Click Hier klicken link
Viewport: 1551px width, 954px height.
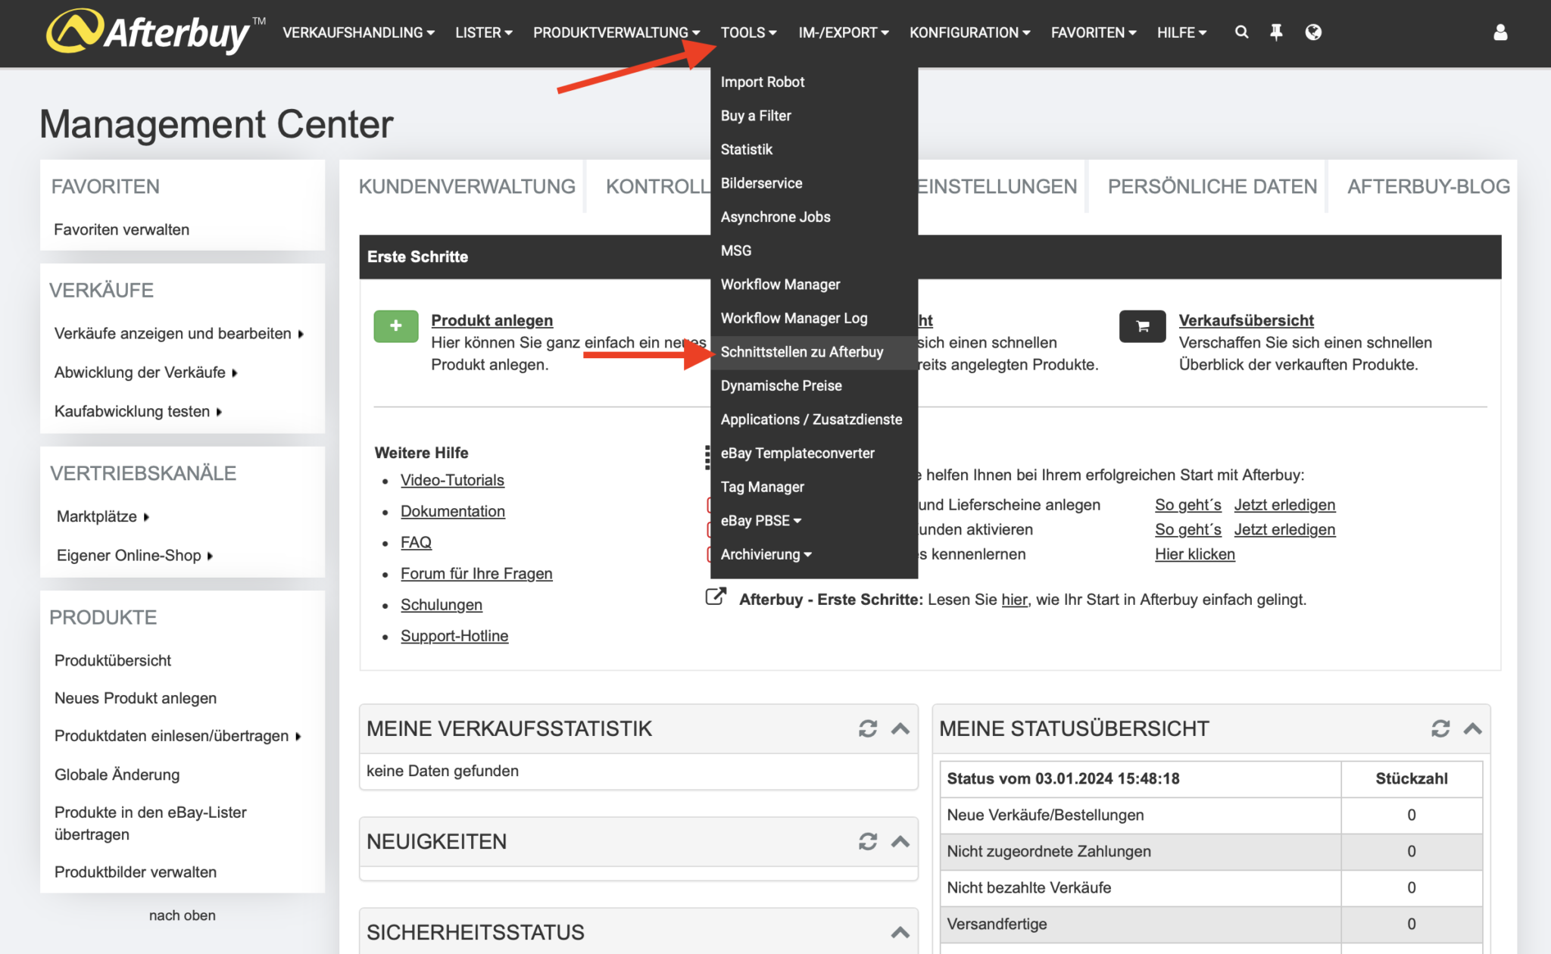click(x=1194, y=554)
